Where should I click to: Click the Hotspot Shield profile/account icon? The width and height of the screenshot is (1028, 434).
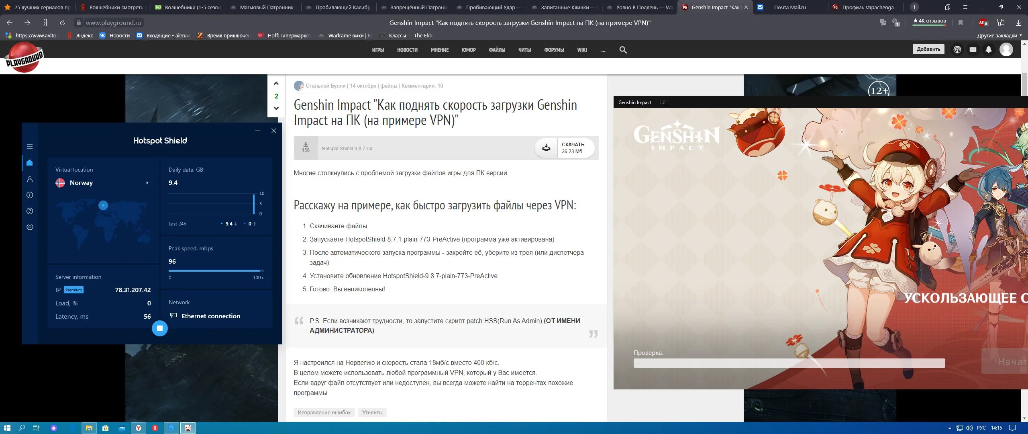(29, 178)
